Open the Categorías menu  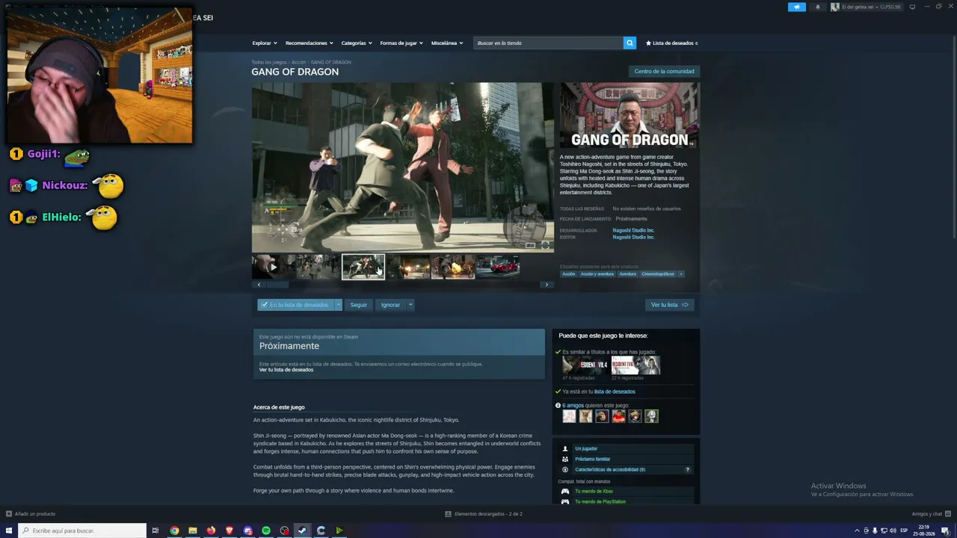[357, 43]
